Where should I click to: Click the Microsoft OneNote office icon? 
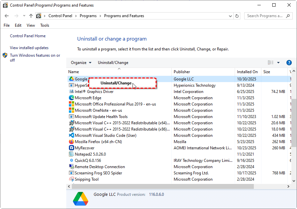(x=71, y=110)
